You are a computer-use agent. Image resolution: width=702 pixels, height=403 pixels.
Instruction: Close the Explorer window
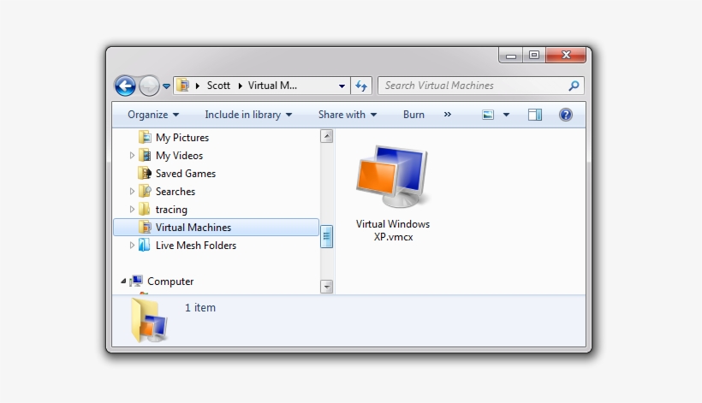click(x=566, y=55)
